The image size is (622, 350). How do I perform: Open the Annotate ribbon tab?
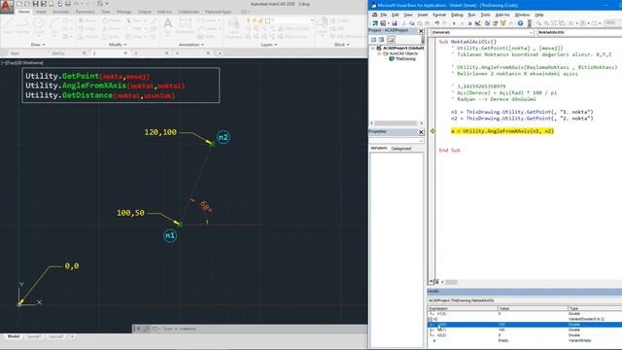click(x=60, y=12)
